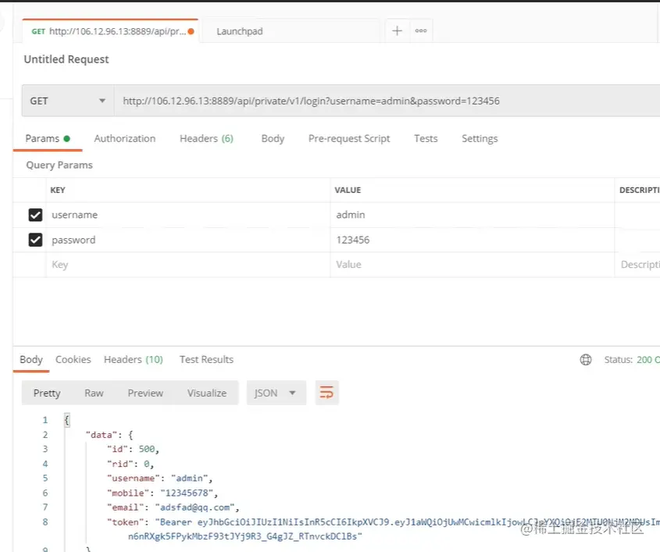Show the response Headers (10) tab

(x=134, y=360)
